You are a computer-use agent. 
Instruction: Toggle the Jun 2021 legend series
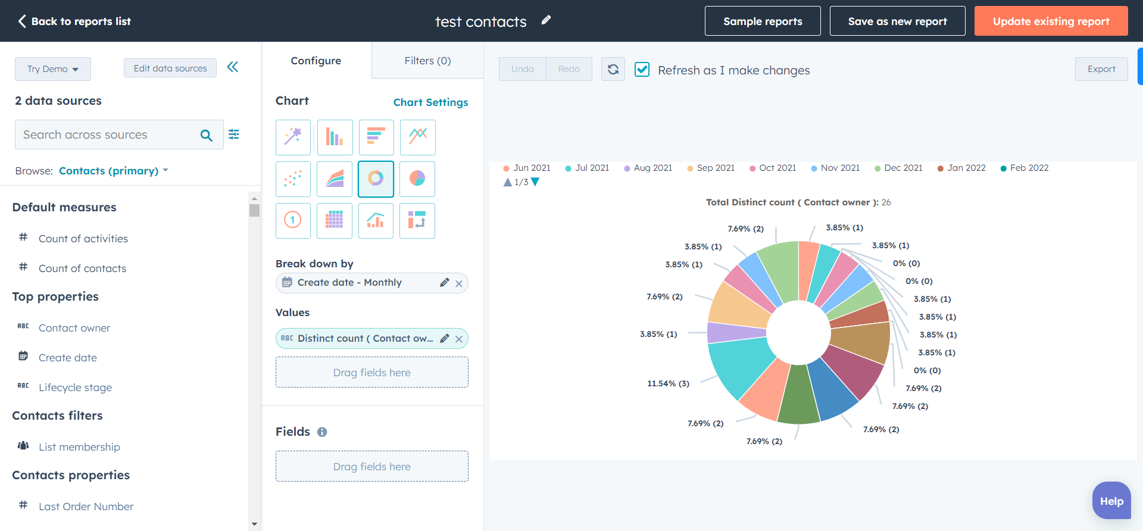point(527,168)
